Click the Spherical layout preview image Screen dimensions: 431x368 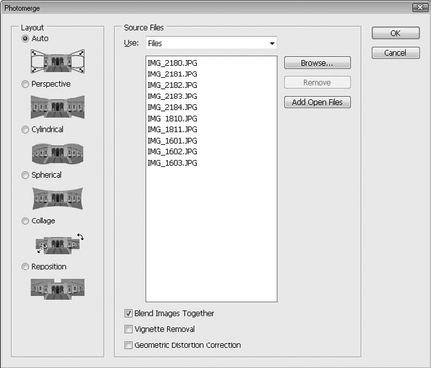click(x=58, y=199)
